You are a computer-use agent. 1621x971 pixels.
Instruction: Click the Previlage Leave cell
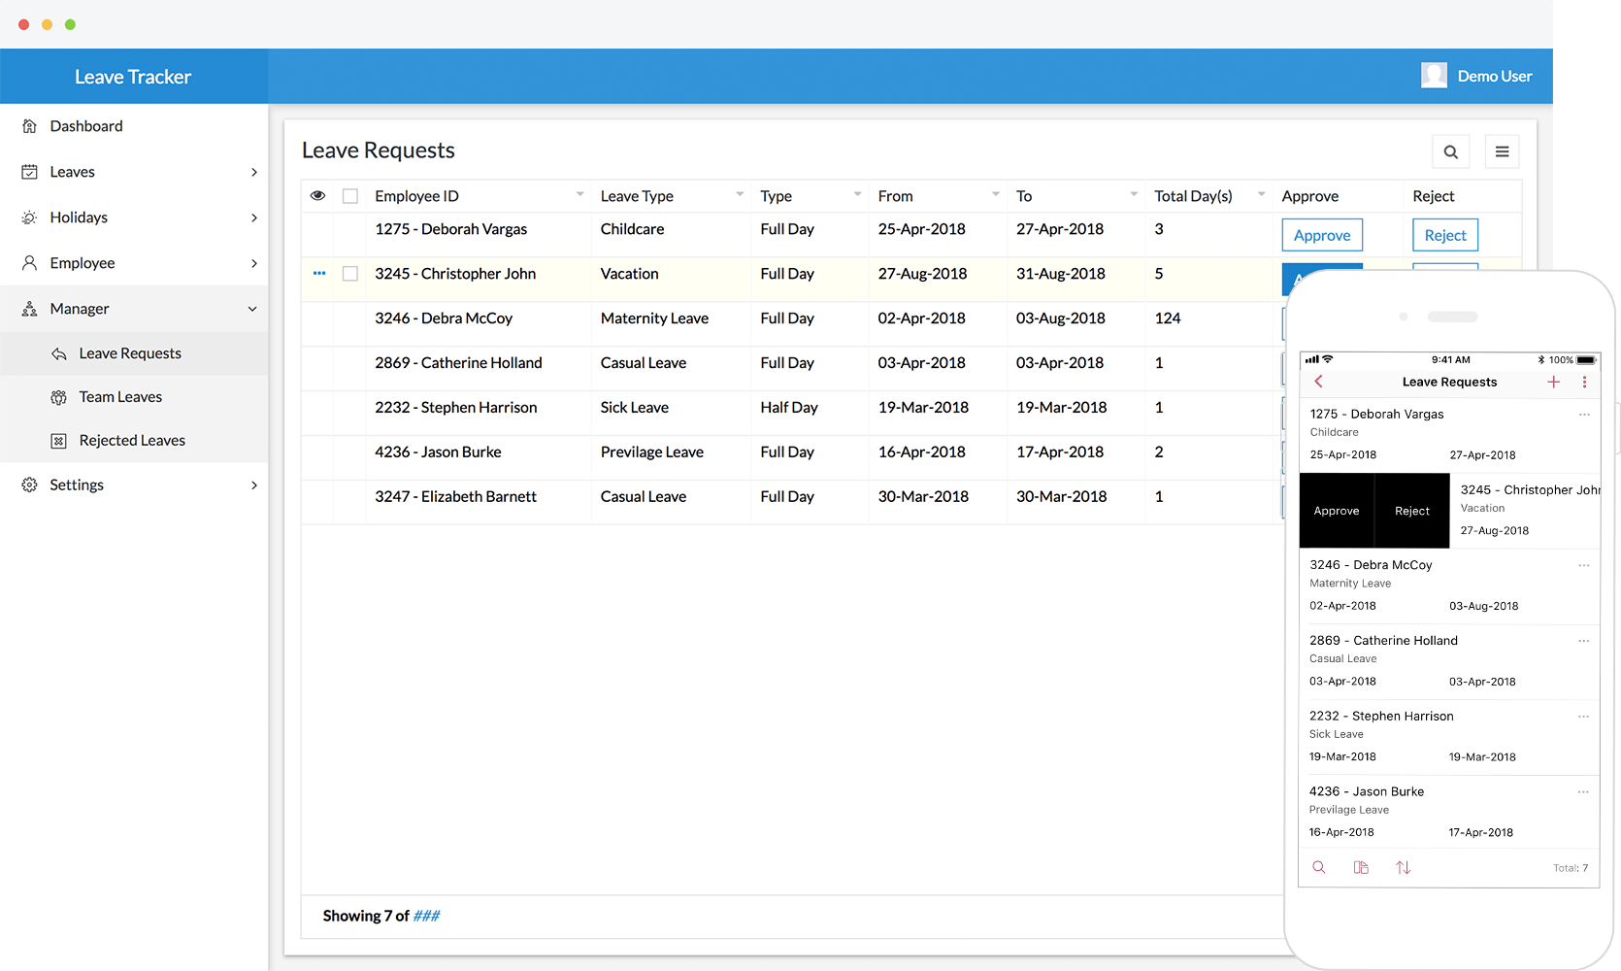tap(651, 452)
